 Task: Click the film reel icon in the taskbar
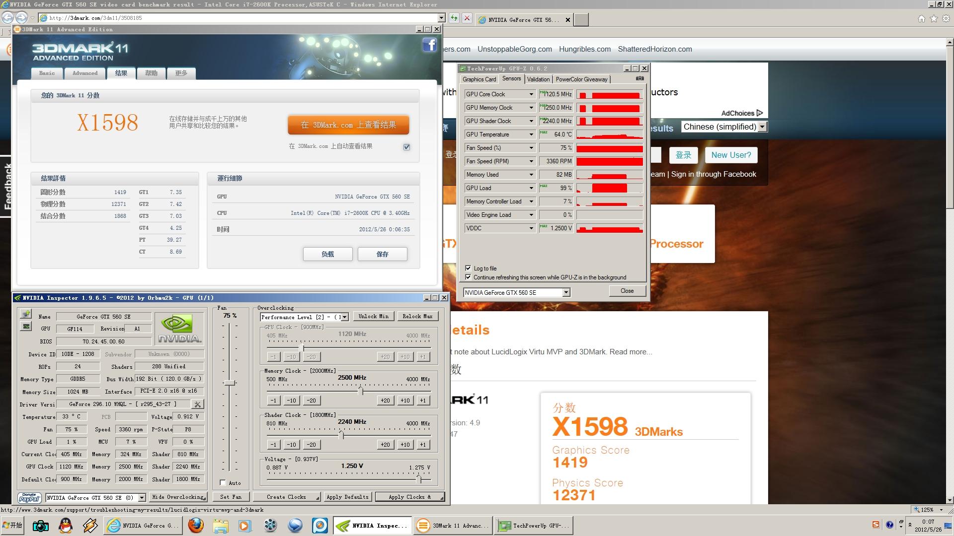pos(270,526)
